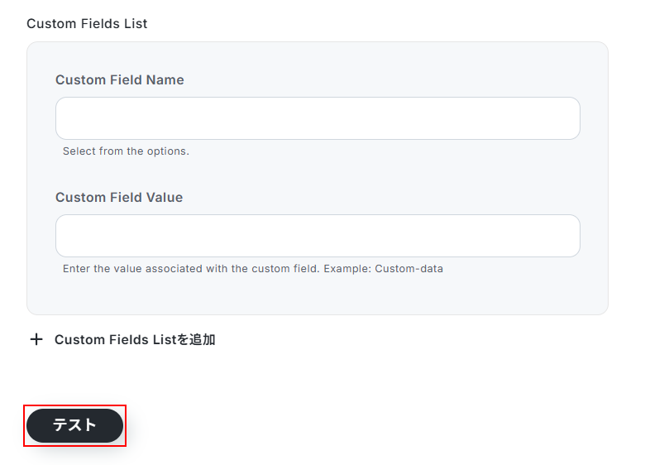Click the 'Select from the options.' hint
This screenshot has height=465, width=645.
point(126,151)
